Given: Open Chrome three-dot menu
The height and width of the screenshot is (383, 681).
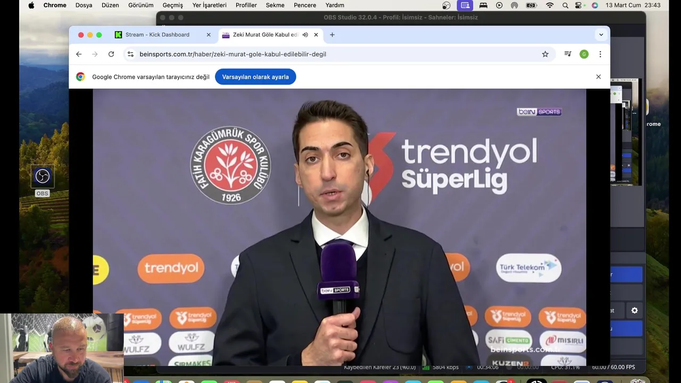Looking at the screenshot, I should click(600, 54).
